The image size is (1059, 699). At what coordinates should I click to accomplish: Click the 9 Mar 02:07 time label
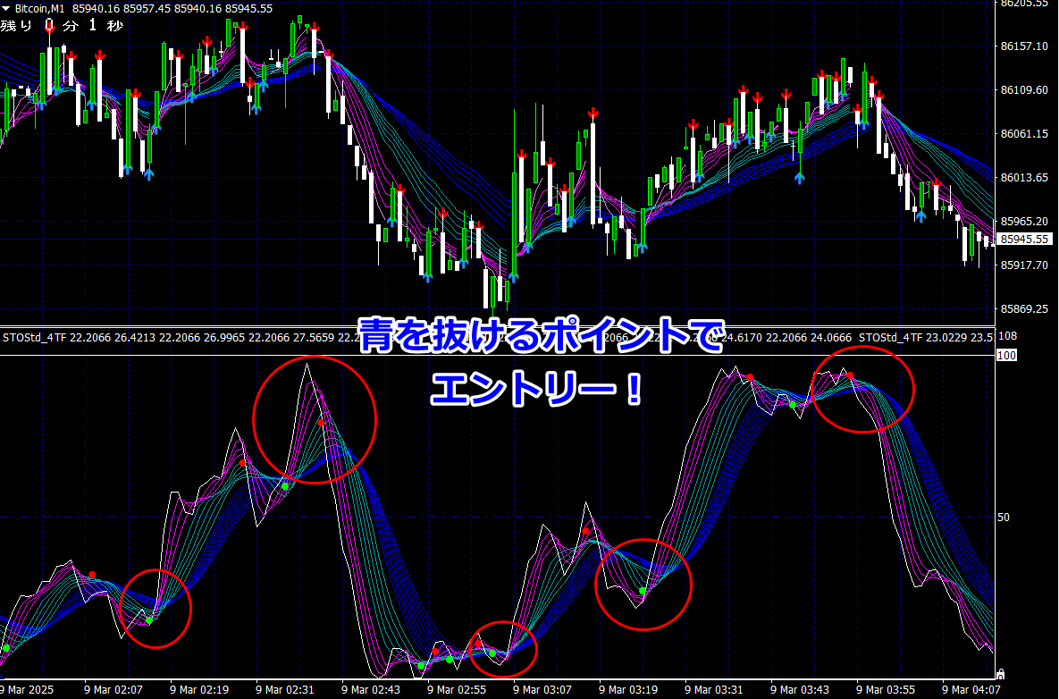tap(113, 690)
